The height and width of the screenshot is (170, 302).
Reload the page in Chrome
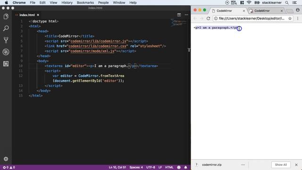click(x=208, y=18)
